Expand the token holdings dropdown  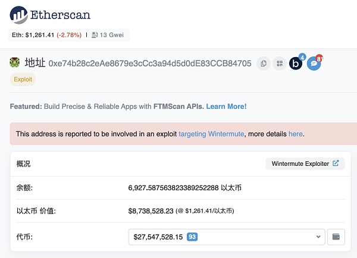pos(226,237)
